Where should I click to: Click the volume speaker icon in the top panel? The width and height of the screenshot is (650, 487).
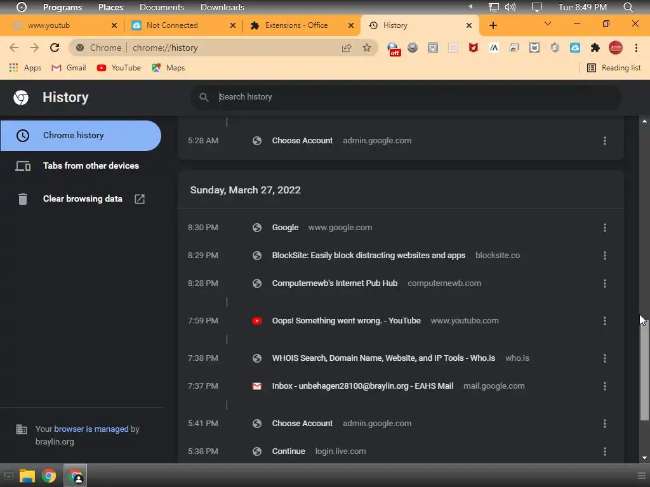pyautogui.click(x=510, y=7)
